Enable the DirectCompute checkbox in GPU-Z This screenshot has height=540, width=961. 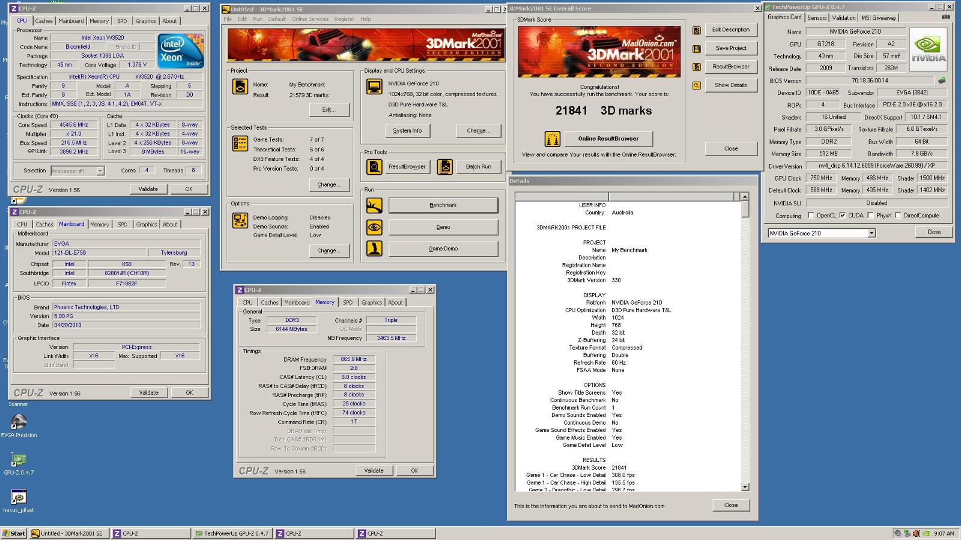(x=898, y=215)
